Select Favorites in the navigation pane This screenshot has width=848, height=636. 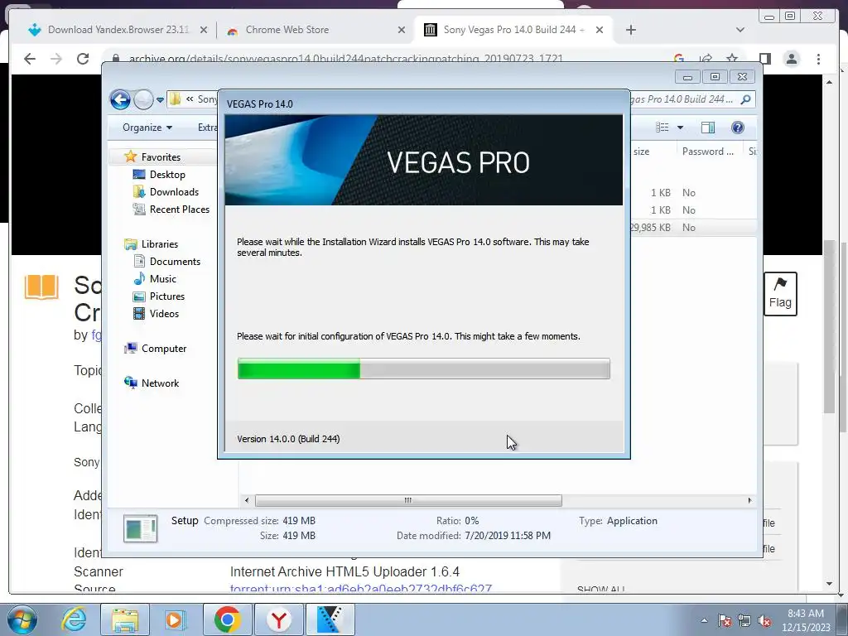(x=161, y=157)
